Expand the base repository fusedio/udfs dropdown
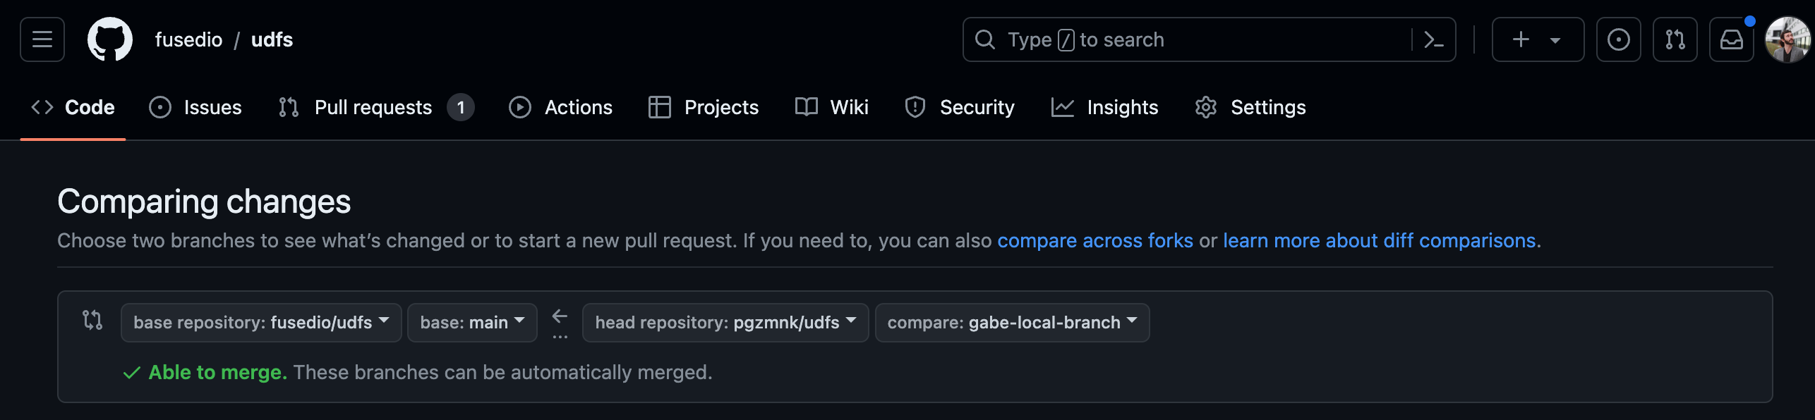 pyautogui.click(x=261, y=323)
